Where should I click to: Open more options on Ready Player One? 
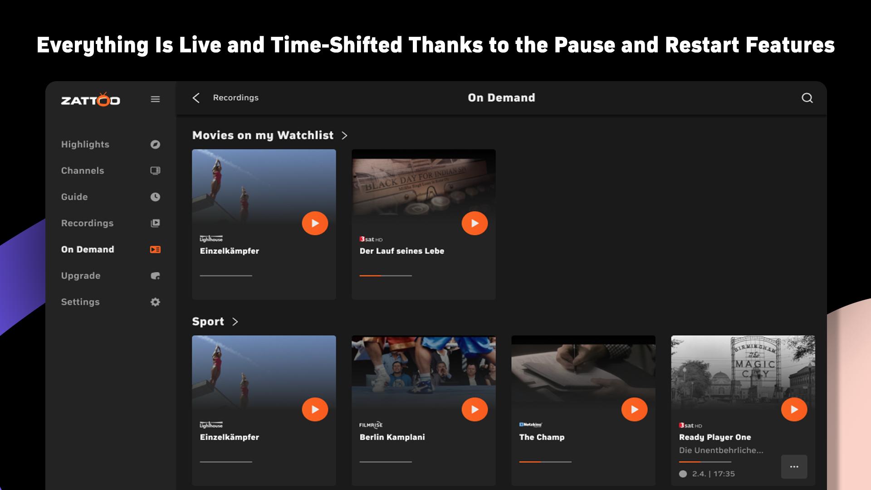tap(794, 467)
